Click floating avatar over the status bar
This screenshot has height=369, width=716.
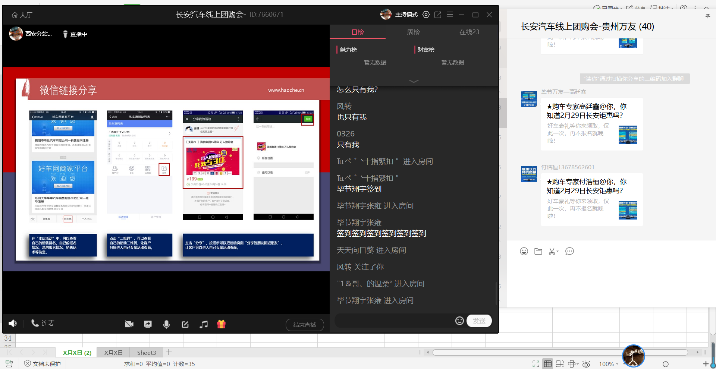pos(633,356)
